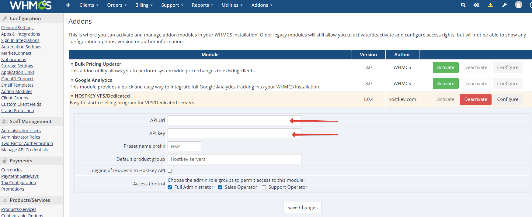Expand the Utilities dropdown menu

click(232, 5)
